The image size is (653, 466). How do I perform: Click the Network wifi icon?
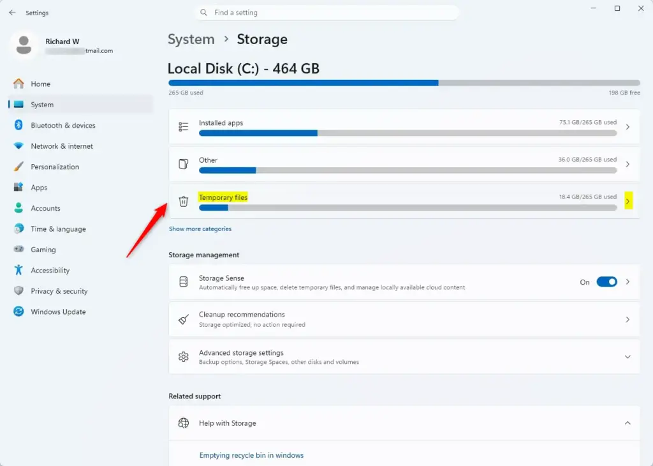click(18, 146)
